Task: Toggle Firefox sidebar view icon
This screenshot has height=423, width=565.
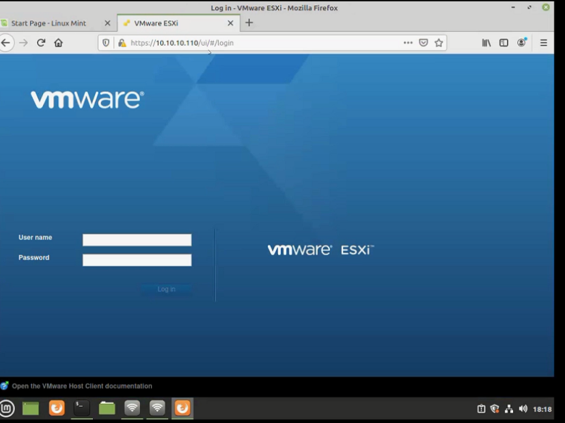Action: click(504, 43)
